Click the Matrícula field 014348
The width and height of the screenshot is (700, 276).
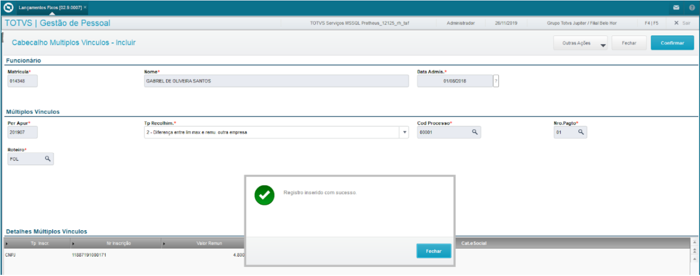22,81
